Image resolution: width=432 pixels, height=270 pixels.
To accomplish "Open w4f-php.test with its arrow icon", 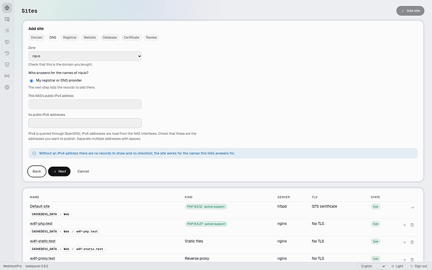I will [404, 225].
